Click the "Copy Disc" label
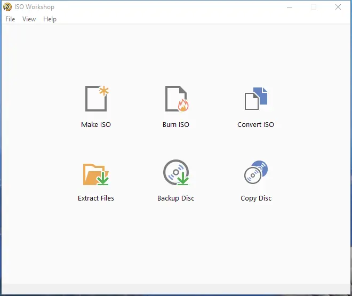Viewport: 352px width, 296px height. click(256, 198)
